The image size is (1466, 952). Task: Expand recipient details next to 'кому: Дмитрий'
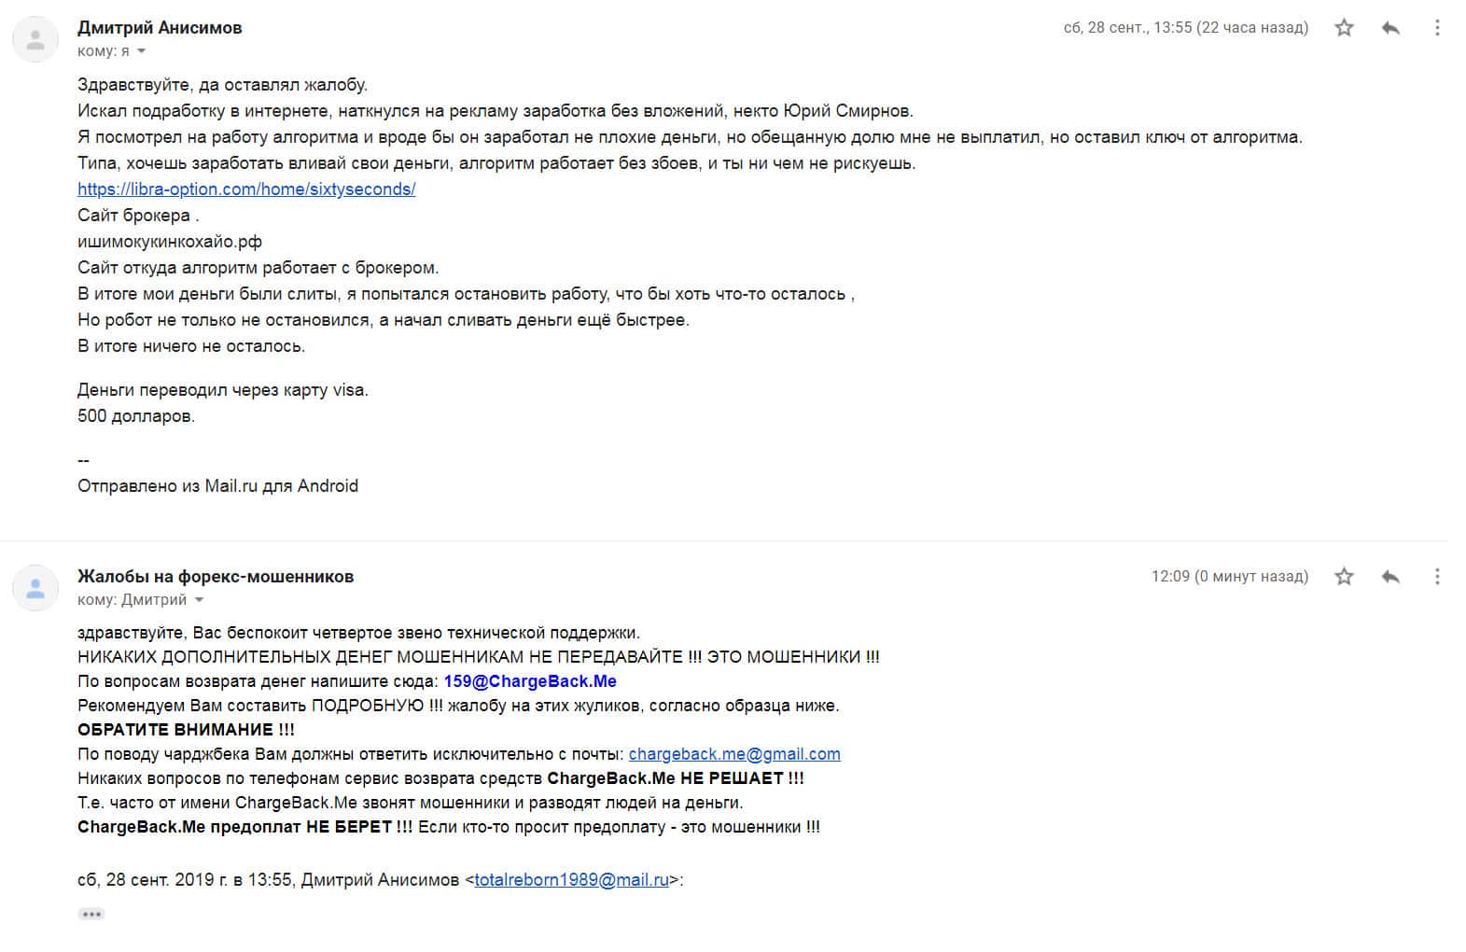coord(199,600)
